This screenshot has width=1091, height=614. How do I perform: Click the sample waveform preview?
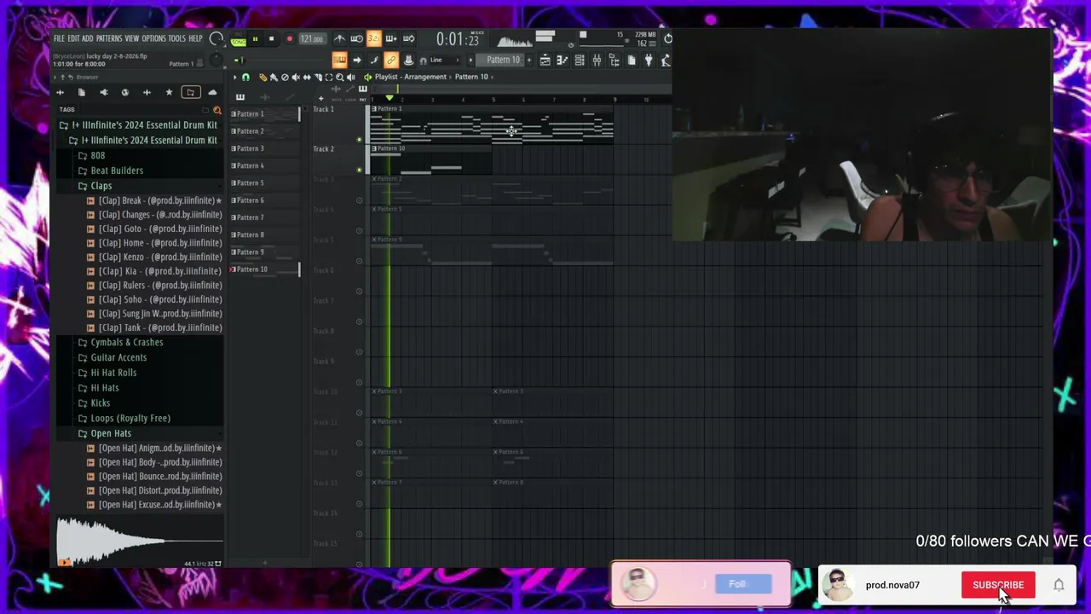[139, 540]
